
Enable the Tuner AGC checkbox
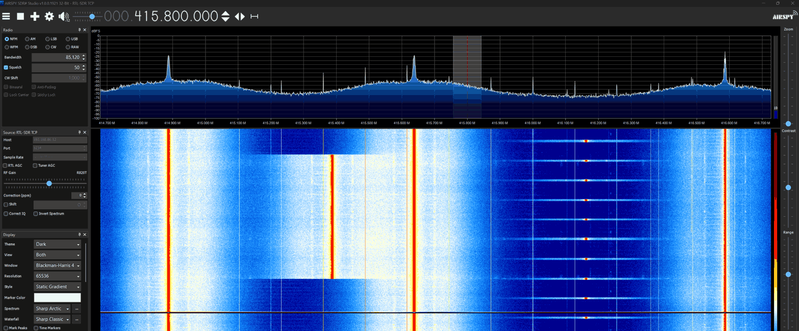click(35, 165)
